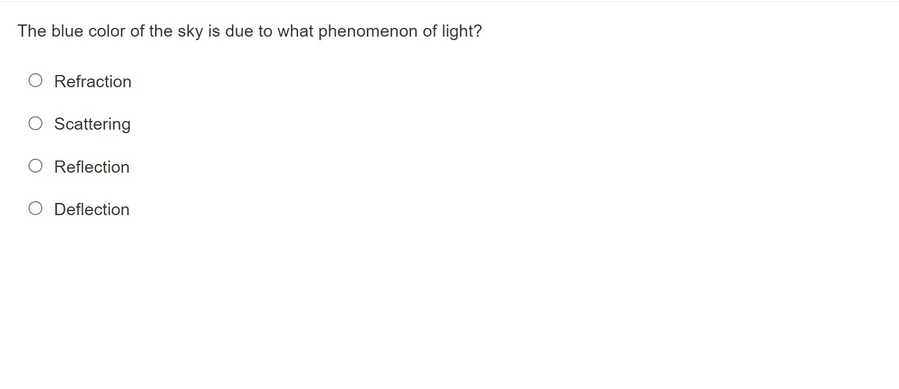
Task: Activate the second answer choice, Scattering
Action: tap(35, 123)
